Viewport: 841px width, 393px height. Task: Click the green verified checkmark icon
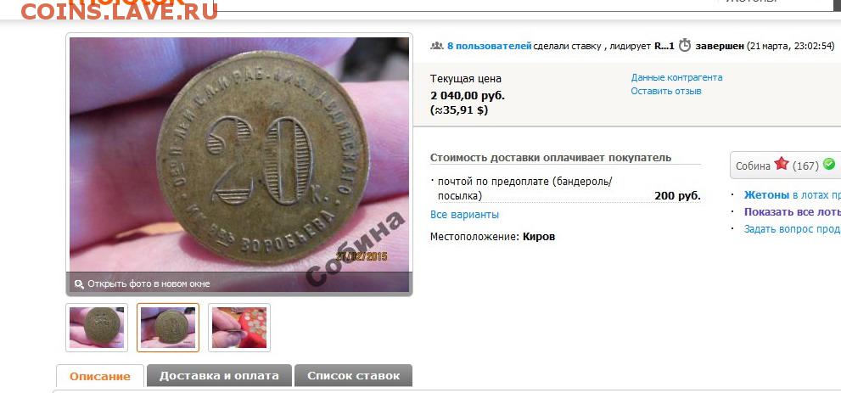pyautogui.click(x=829, y=164)
